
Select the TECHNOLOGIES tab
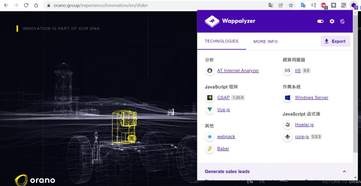[221, 41]
